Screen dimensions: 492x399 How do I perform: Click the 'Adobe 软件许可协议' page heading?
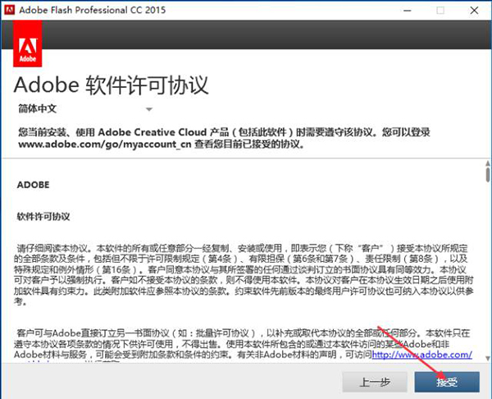113,85
